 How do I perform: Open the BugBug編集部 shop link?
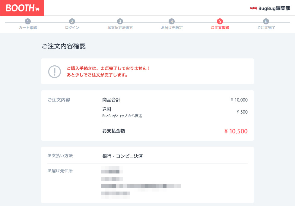tap(274, 8)
